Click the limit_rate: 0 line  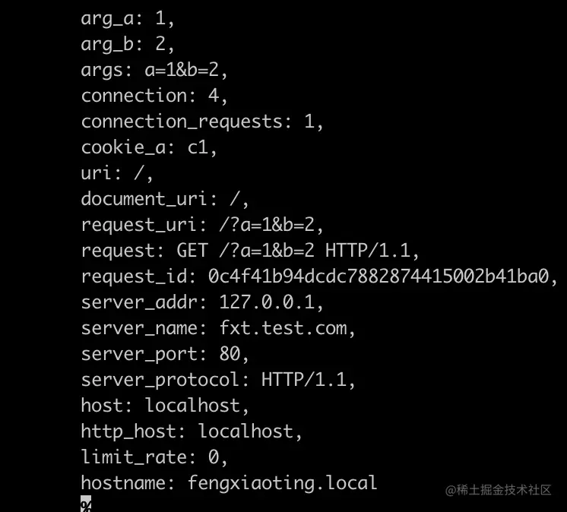tap(154, 457)
